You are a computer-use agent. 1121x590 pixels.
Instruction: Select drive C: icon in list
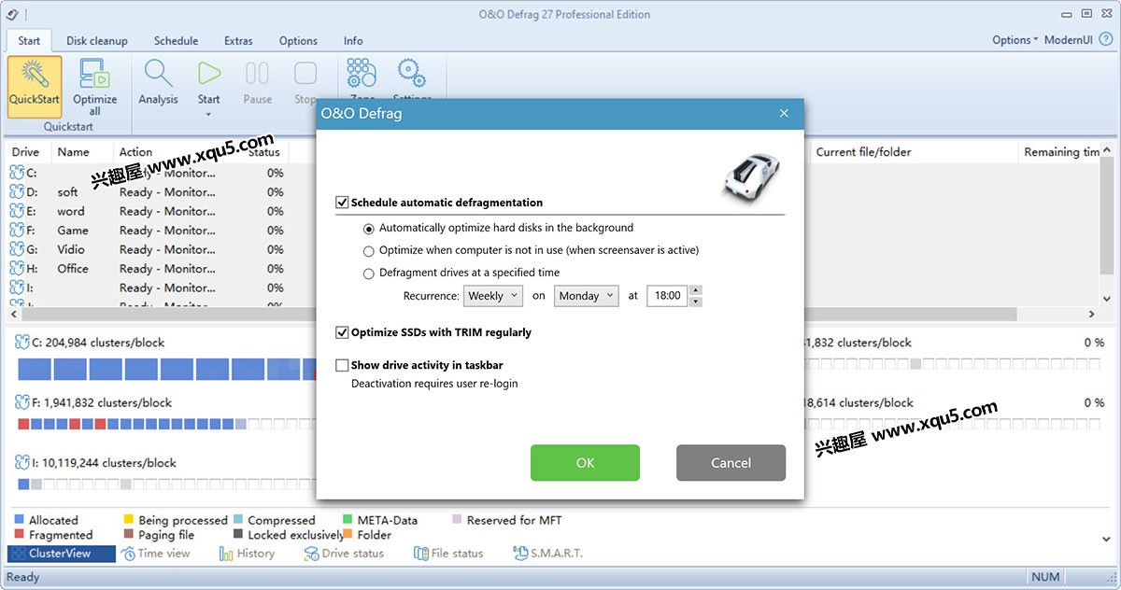(17, 173)
